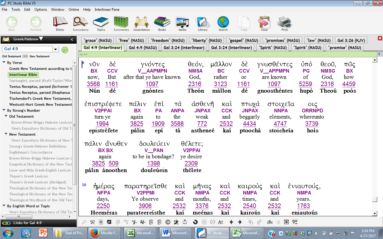
Task: Open the Concordance tool
Action: 80,23
